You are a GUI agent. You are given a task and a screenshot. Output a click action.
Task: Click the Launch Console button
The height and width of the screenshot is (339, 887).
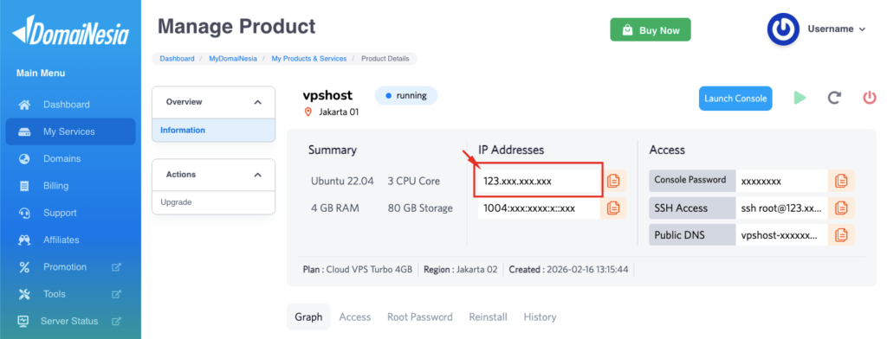(x=735, y=99)
